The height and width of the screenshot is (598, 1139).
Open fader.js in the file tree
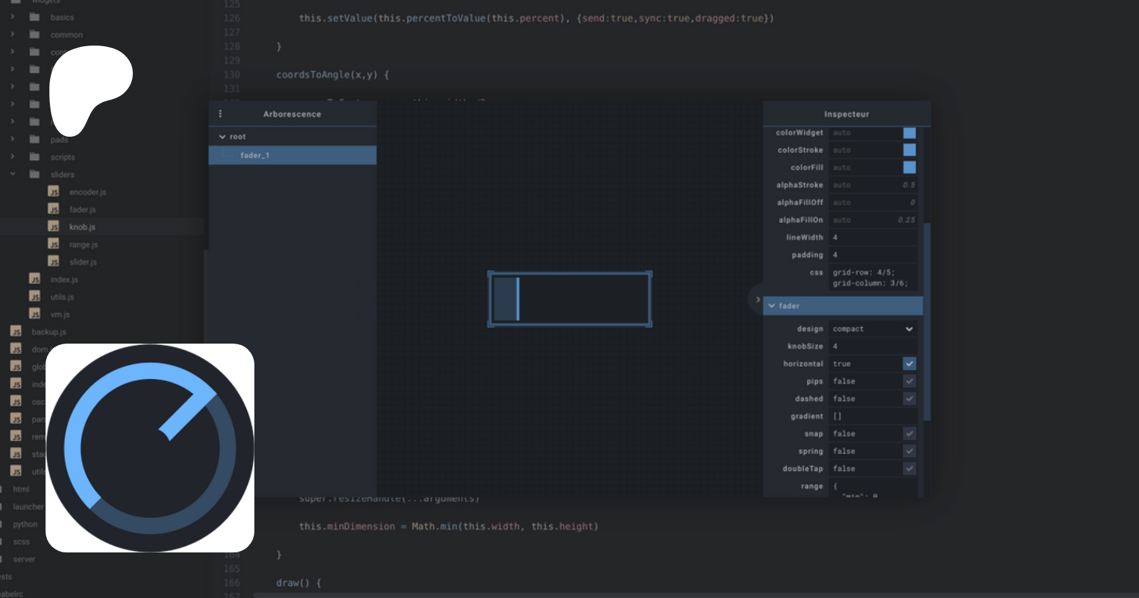82,209
